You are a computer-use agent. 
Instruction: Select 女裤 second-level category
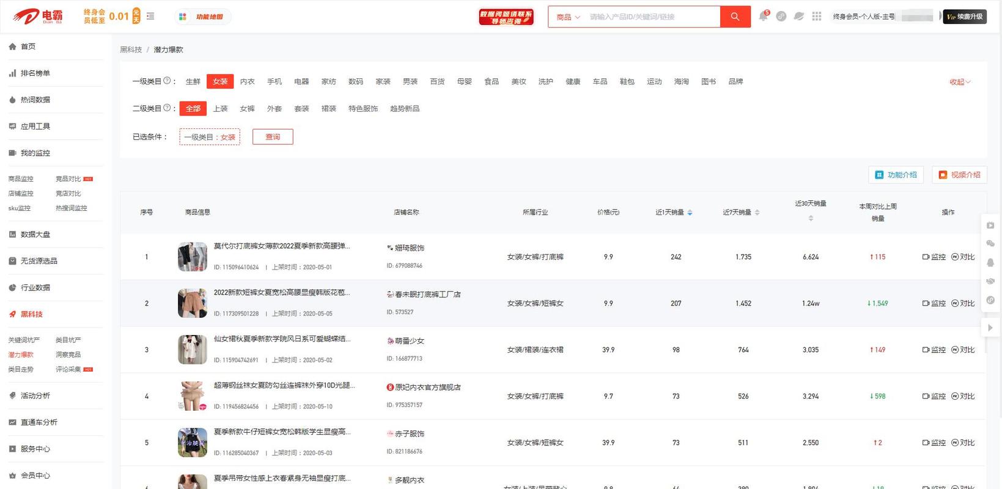tap(248, 108)
